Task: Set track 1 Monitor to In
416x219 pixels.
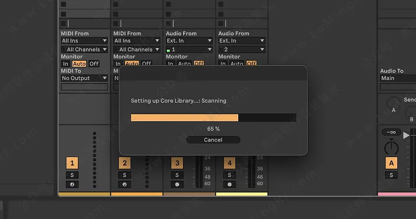Action: [65, 64]
